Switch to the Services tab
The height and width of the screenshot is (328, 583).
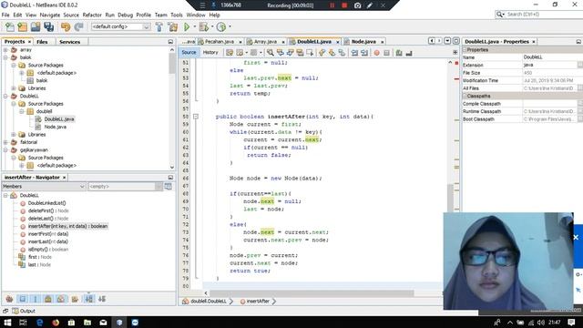(x=69, y=42)
